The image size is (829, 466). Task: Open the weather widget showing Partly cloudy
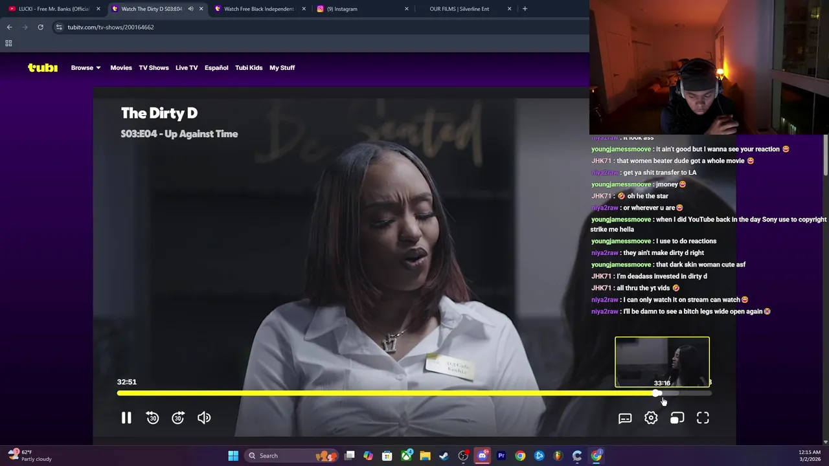click(29, 456)
